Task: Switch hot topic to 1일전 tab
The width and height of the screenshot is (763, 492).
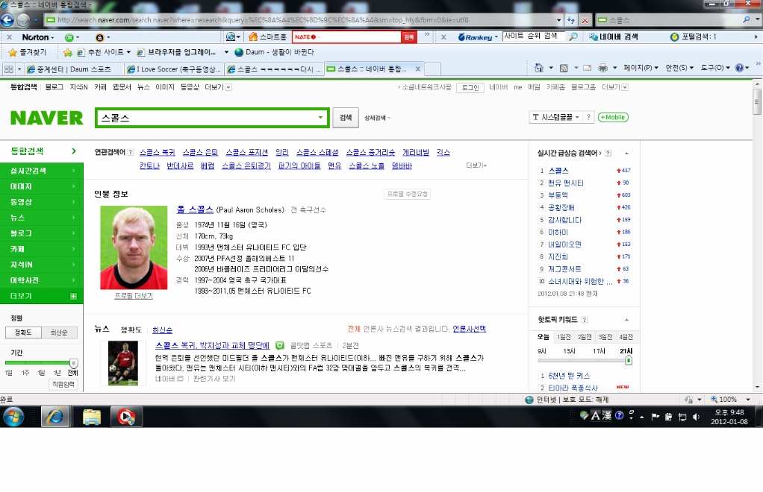Action: [564, 337]
